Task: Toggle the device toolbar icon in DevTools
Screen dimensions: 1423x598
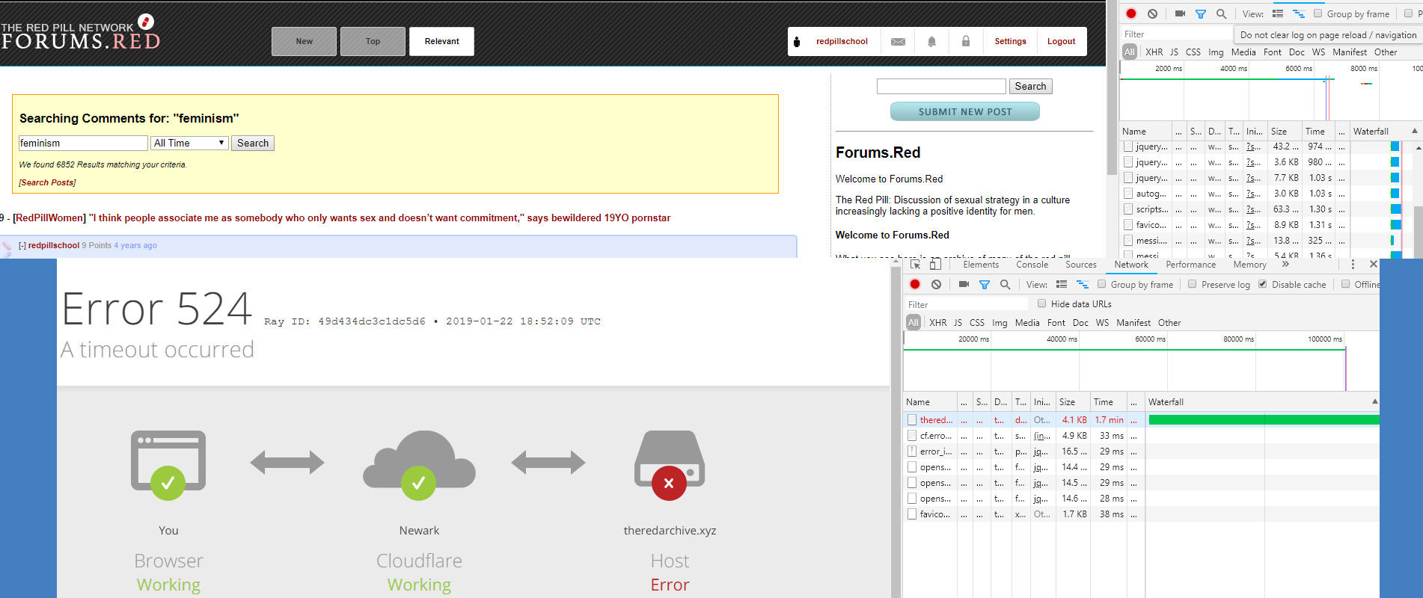Action: (935, 265)
